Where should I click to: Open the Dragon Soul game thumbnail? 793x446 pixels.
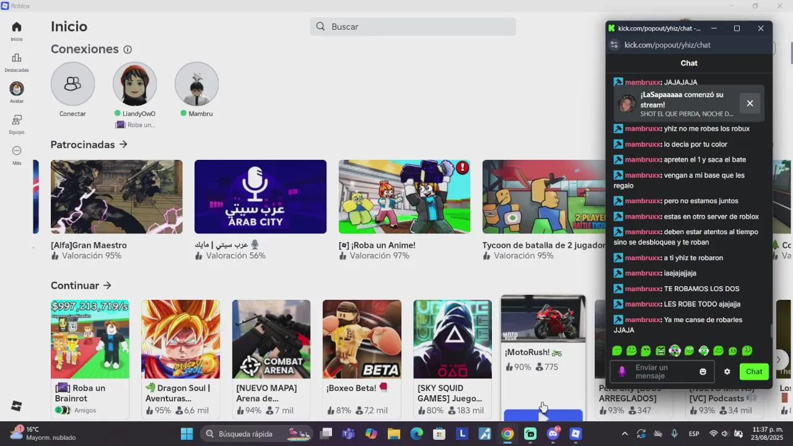180,339
